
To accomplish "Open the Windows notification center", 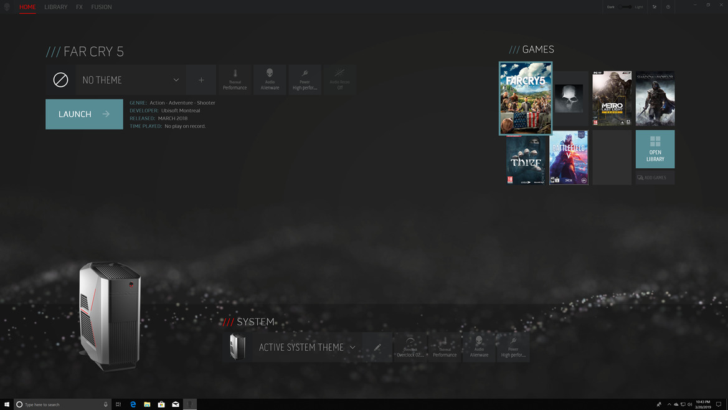I will (719, 404).
